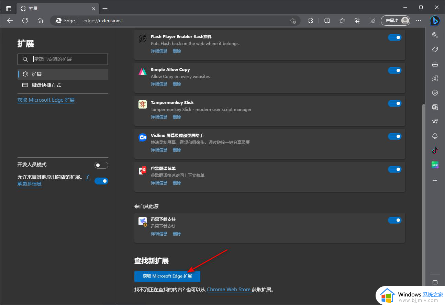
Task: Open the tab actions menu icon
Action: point(9,8)
